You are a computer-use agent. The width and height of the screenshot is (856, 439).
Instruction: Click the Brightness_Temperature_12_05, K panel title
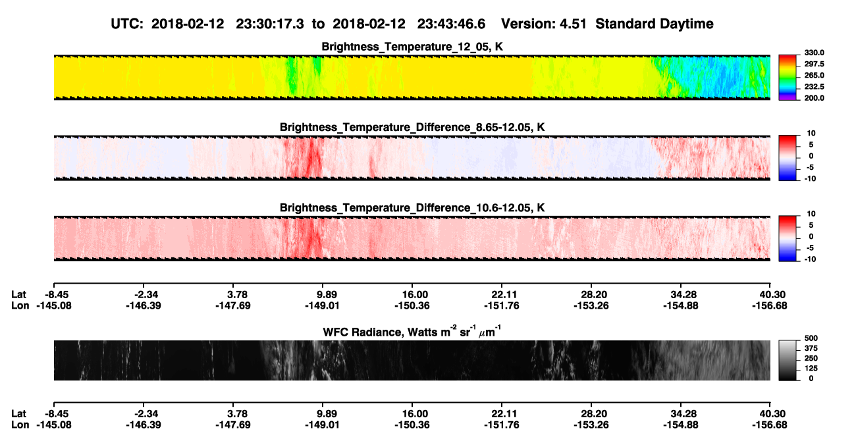click(x=412, y=47)
